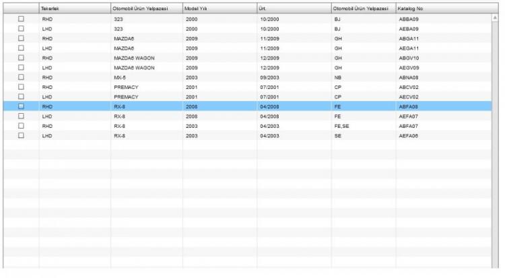Check the box for catalog AEFA07
The image size is (505, 278).
21,116
